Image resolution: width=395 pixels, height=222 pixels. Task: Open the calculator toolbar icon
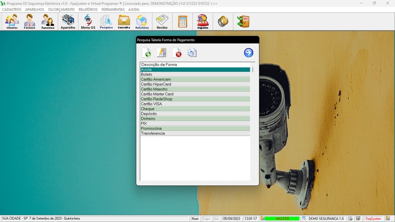183,22
